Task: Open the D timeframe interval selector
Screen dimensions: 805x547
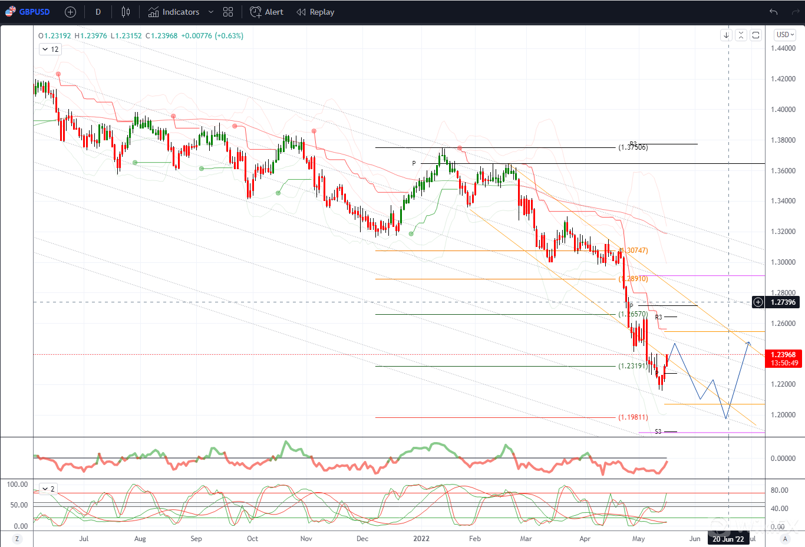Action: pos(98,12)
